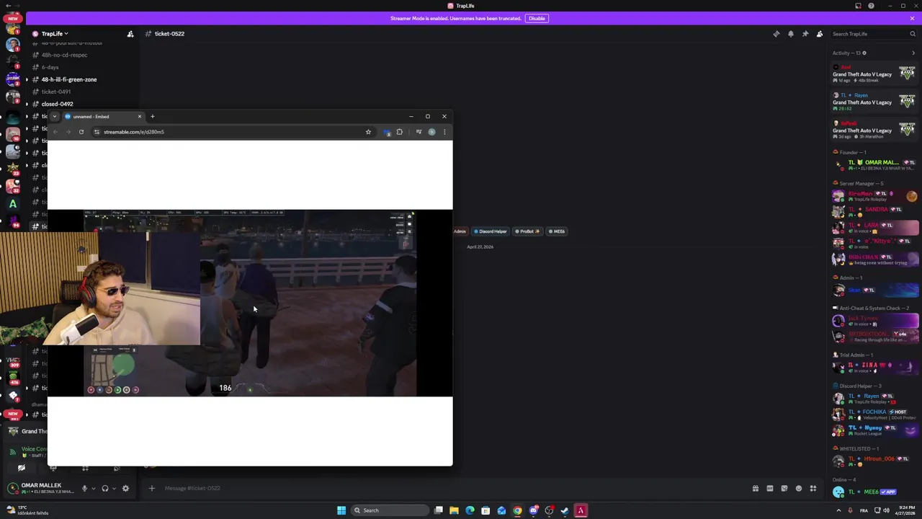
Task: Open the 6-days channel
Action: 50,67
